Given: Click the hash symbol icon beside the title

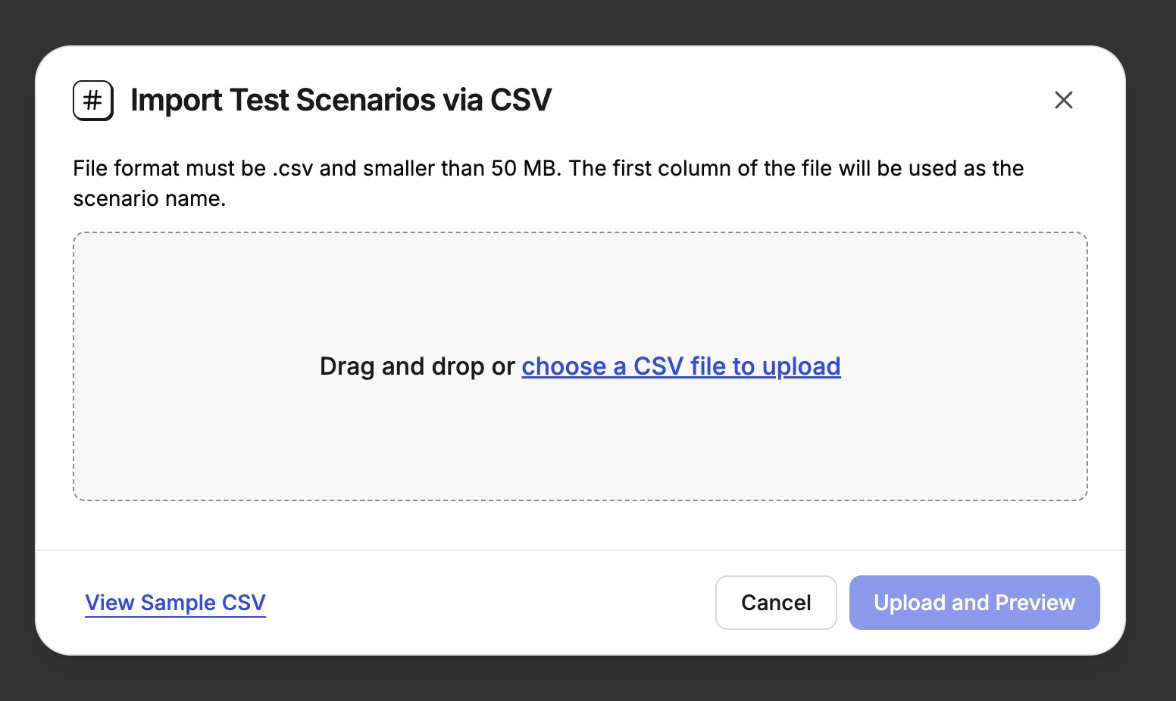Looking at the screenshot, I should click(93, 100).
